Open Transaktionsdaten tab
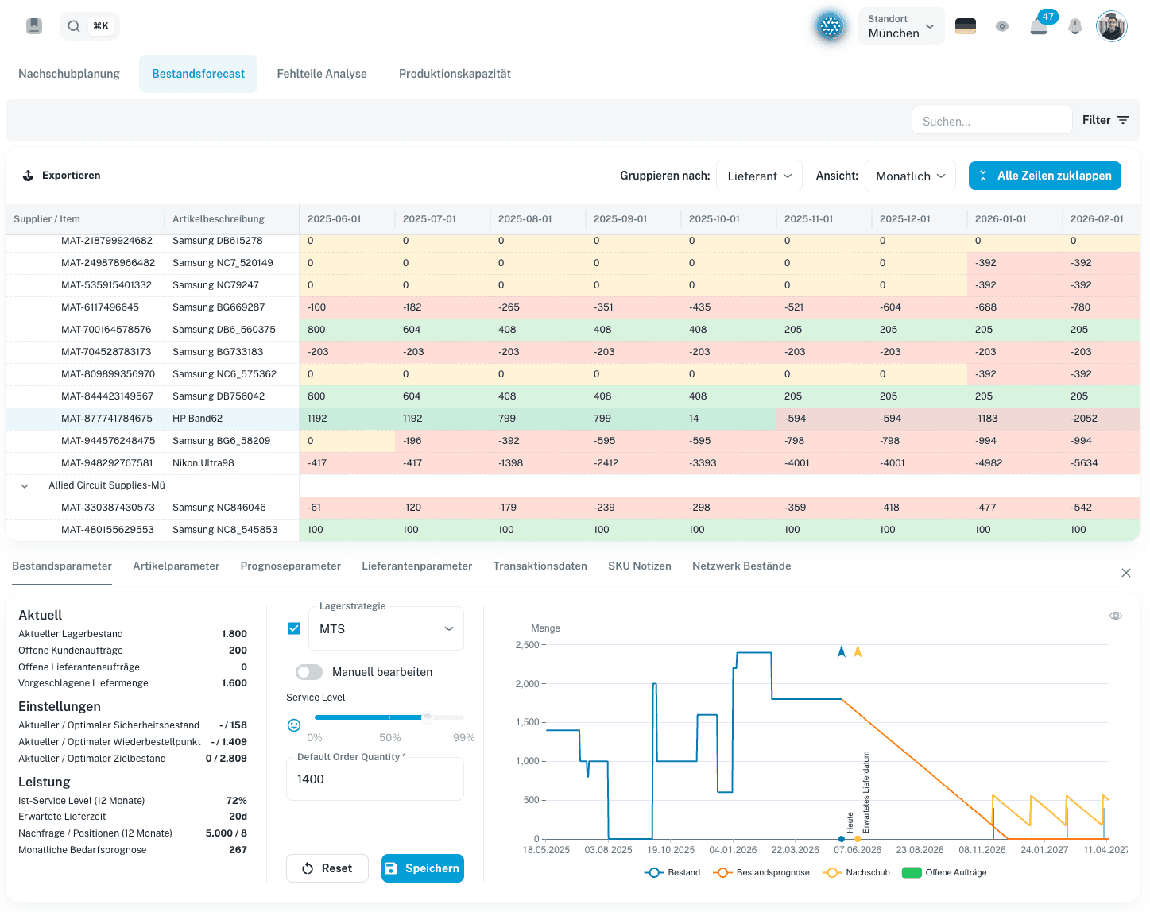This screenshot has height=912, width=1150. click(540, 566)
